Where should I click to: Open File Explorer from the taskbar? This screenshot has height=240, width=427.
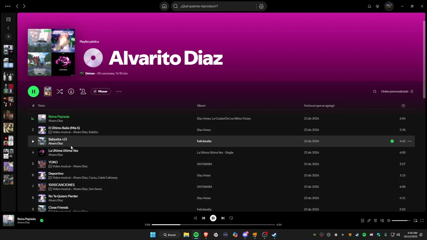pos(186,235)
